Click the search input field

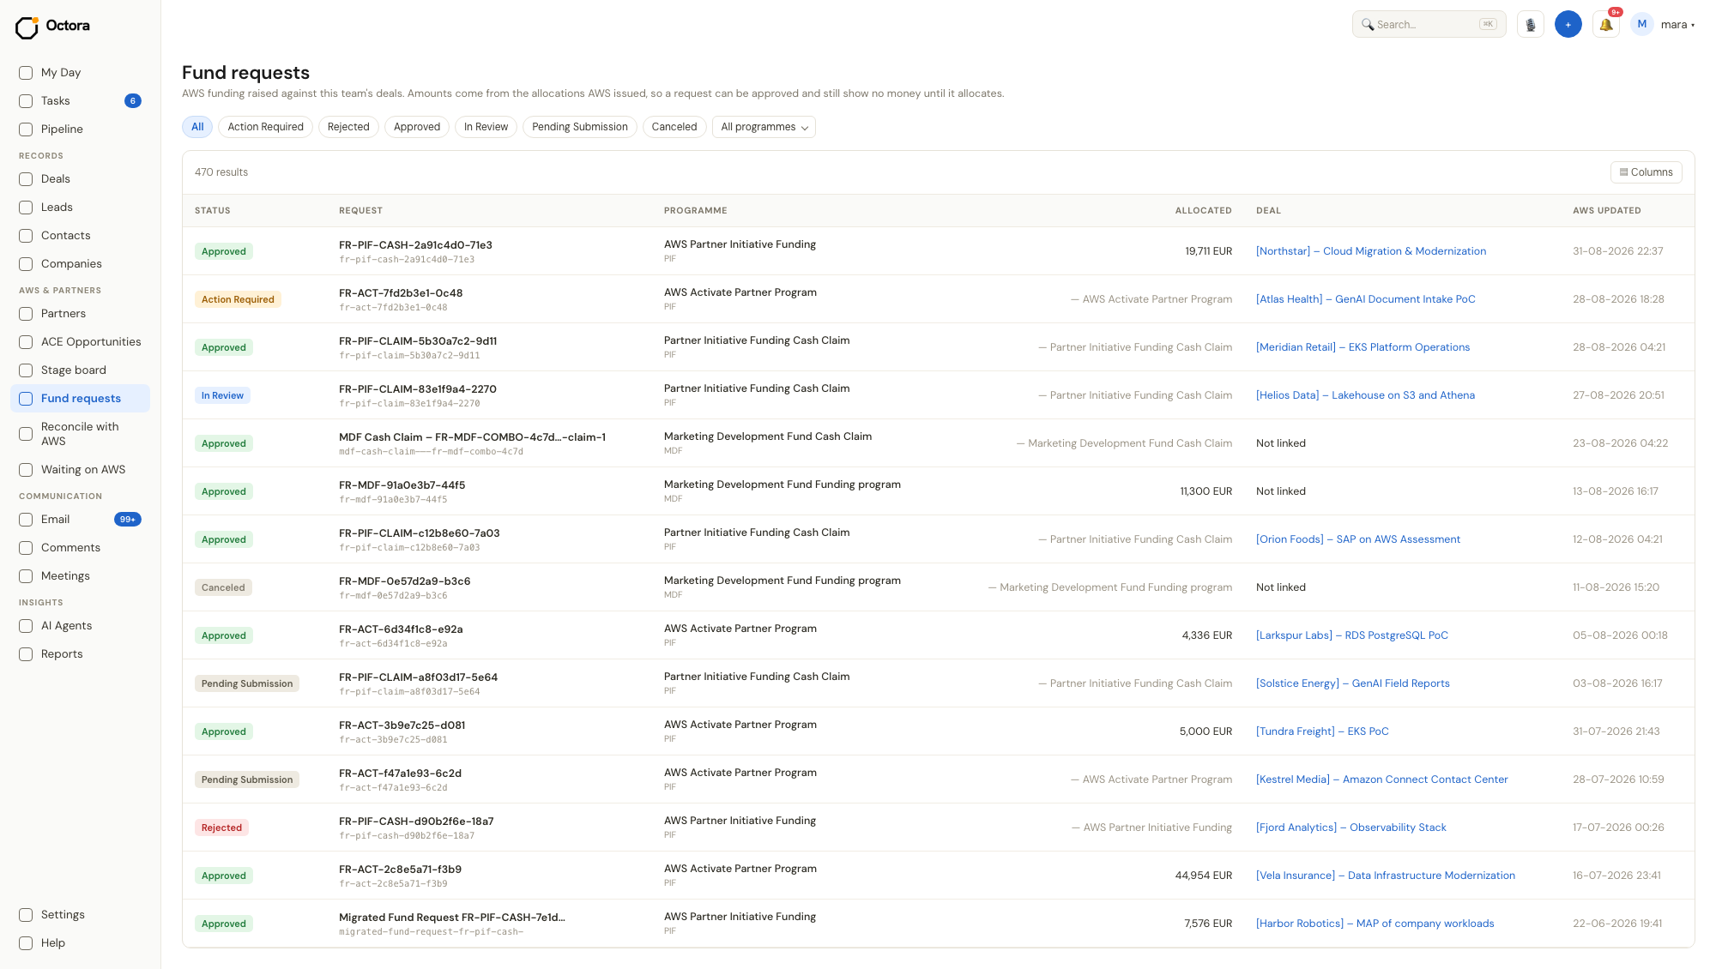(x=1429, y=25)
